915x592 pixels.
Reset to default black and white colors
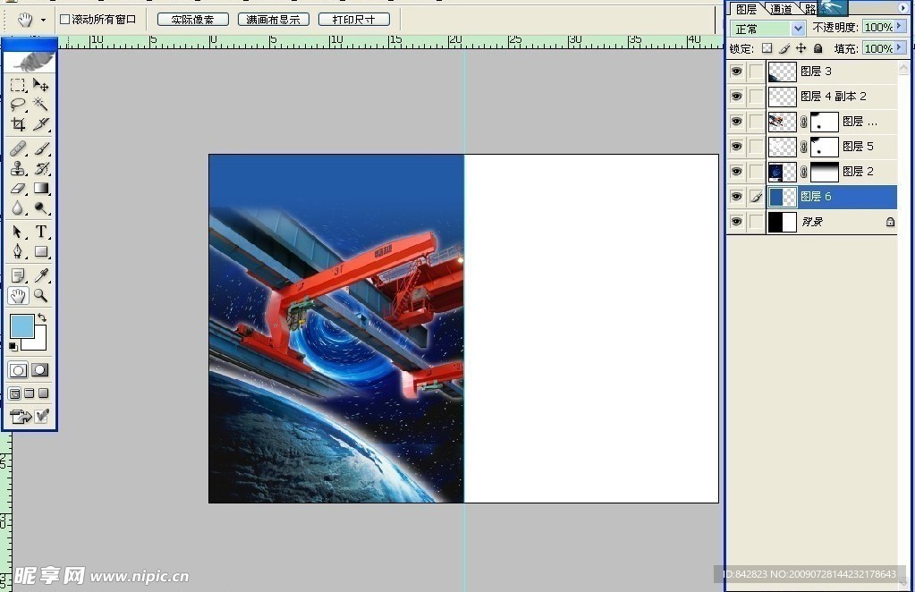click(x=13, y=347)
